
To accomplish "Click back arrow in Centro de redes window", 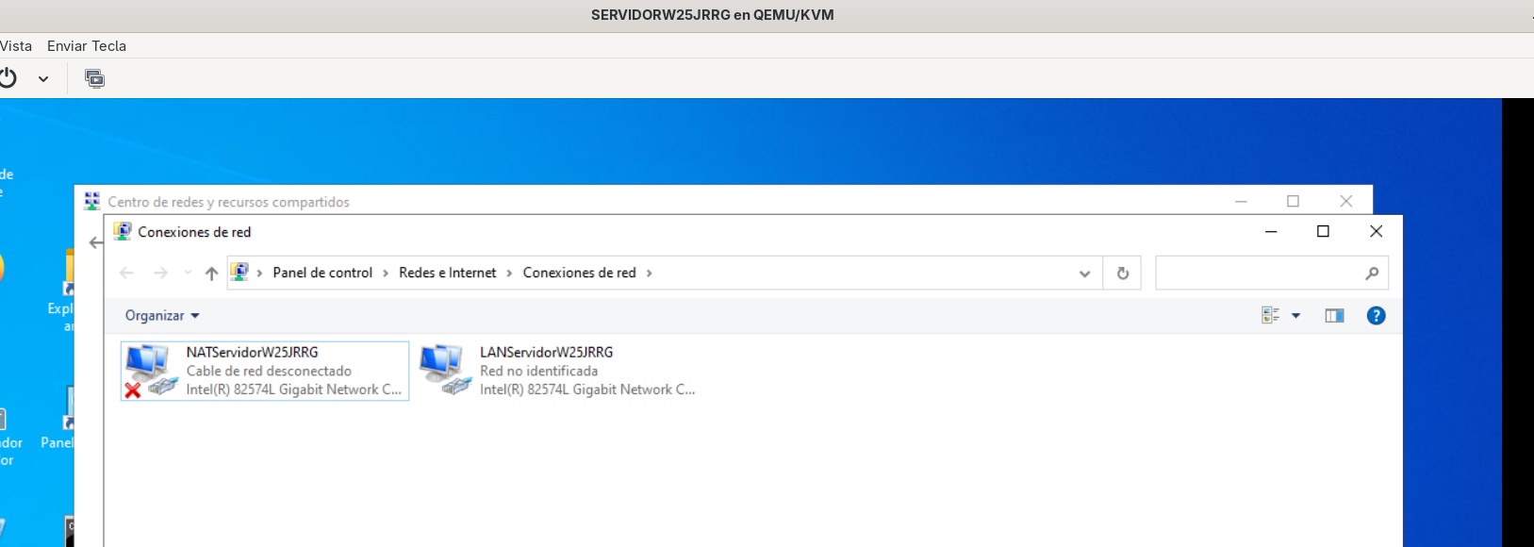I will point(95,242).
